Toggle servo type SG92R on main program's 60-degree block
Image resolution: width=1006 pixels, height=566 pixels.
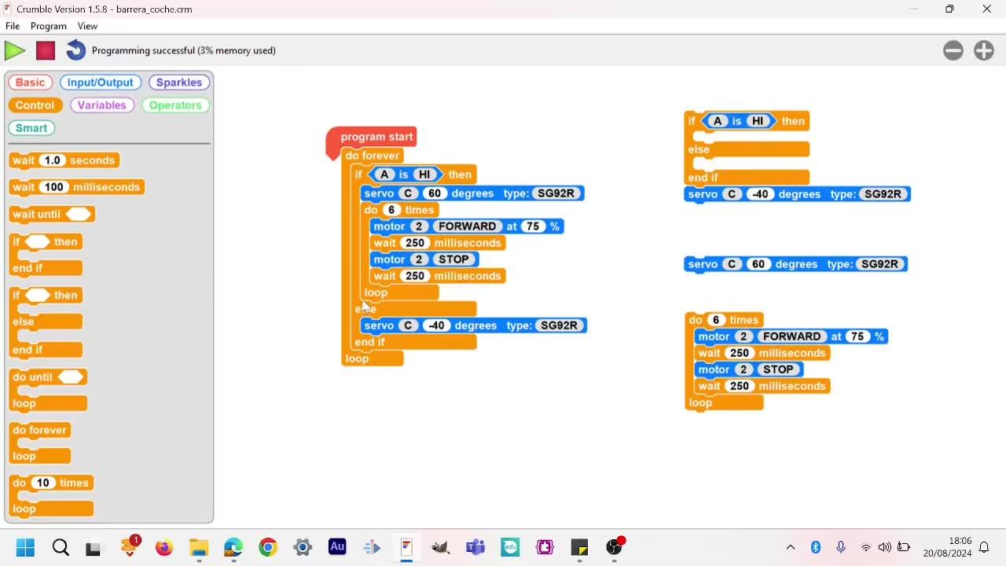coord(556,193)
